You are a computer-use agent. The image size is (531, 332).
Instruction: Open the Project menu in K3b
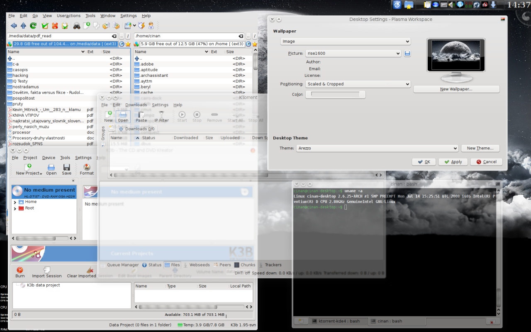tap(30, 158)
